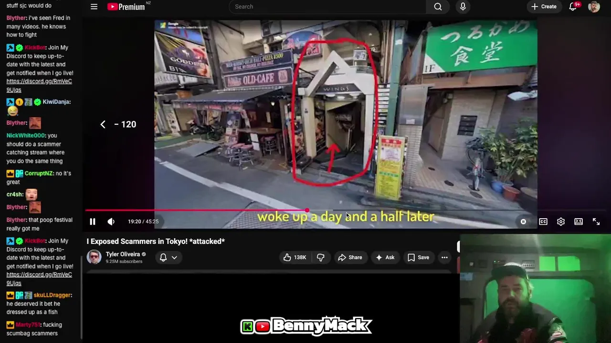The image size is (611, 343).
Task: Toggle the autoplay switch in player
Action: [x=523, y=222]
